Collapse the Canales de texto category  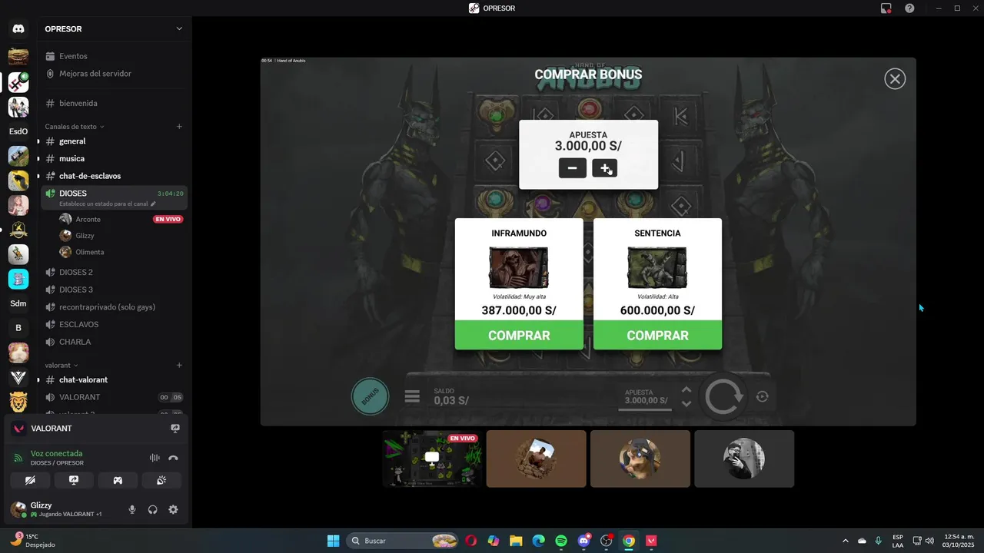(x=75, y=127)
